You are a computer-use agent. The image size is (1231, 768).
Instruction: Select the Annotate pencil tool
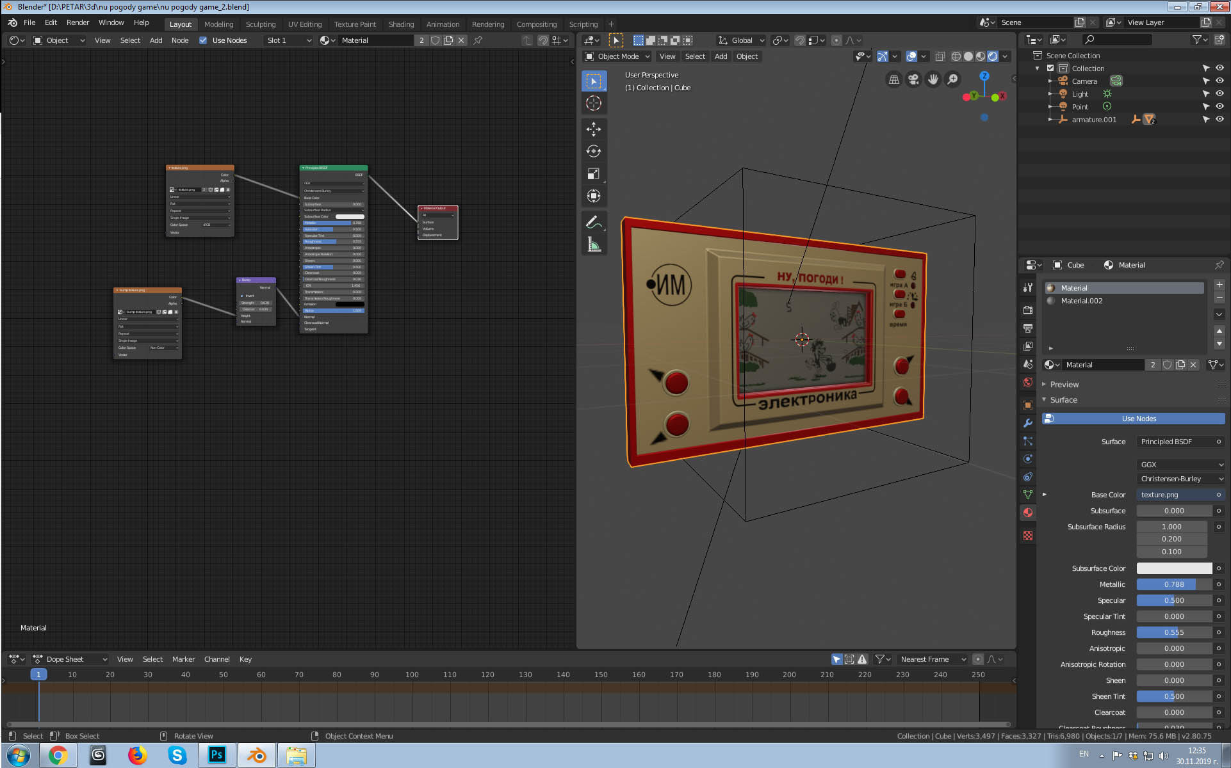(594, 222)
